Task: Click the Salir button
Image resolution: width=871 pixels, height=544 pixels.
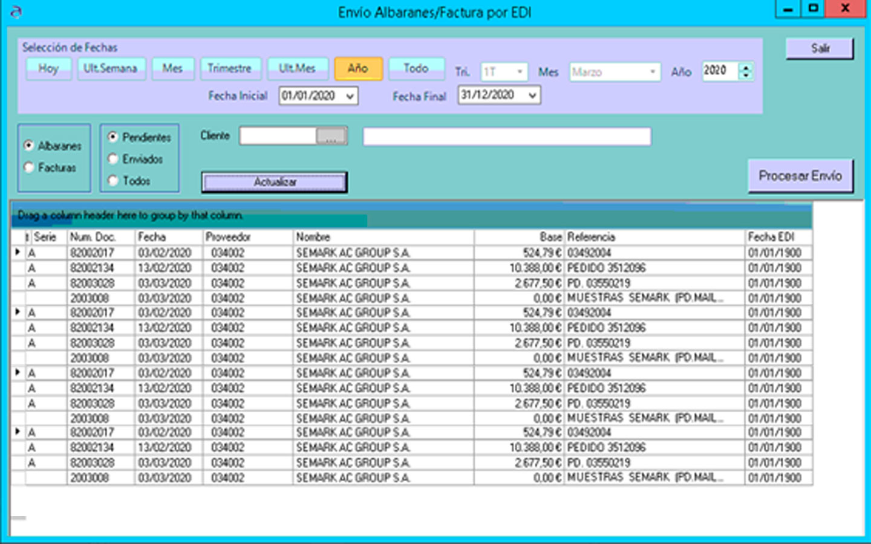Action: point(820,48)
